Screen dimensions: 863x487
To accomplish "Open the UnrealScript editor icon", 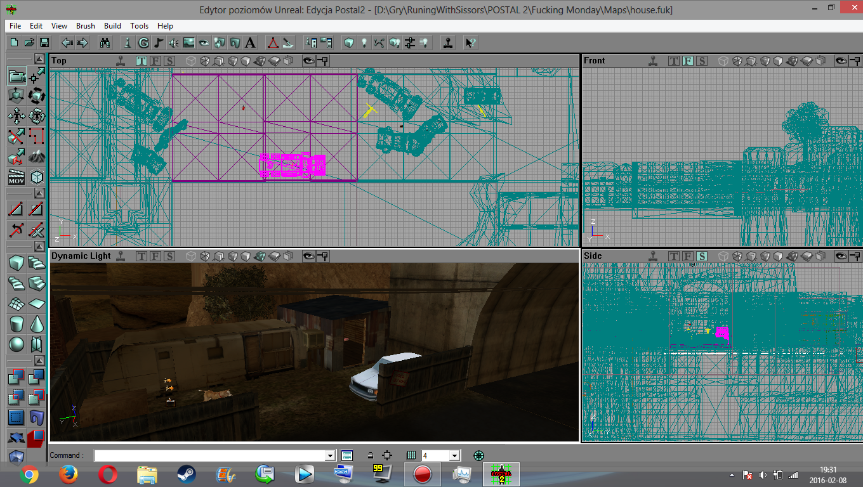I will pos(287,42).
